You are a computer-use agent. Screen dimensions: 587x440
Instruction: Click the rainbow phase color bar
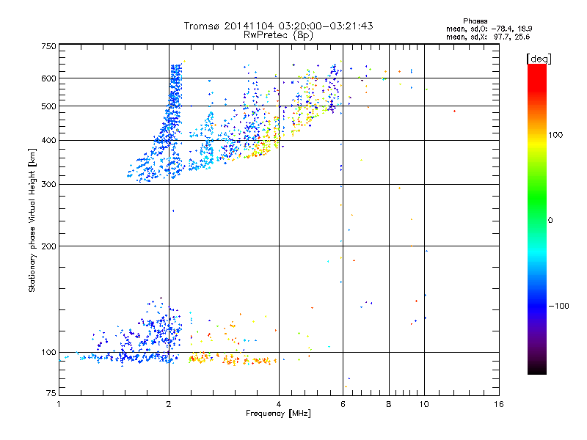click(537, 219)
